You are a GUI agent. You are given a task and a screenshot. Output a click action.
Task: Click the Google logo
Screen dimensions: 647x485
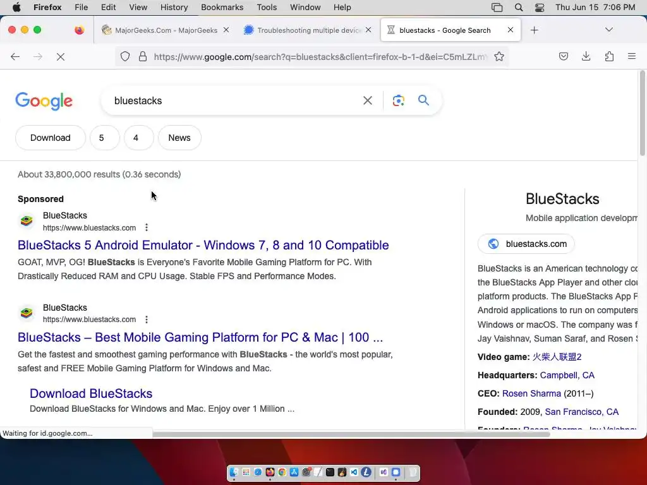point(44,102)
